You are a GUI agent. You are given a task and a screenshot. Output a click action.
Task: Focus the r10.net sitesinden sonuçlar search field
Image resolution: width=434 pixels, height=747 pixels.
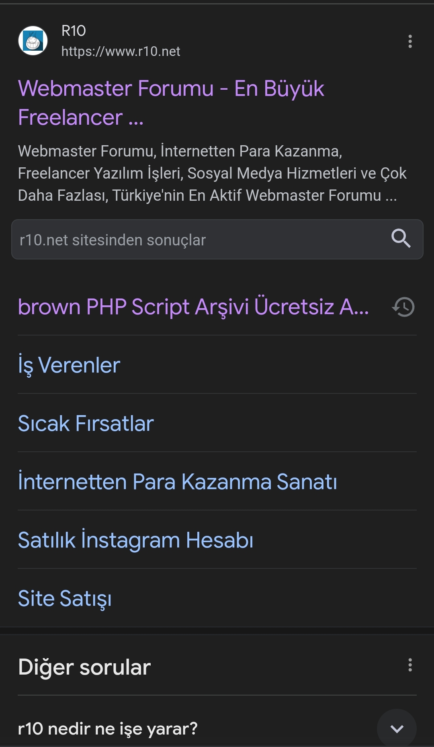(x=217, y=239)
